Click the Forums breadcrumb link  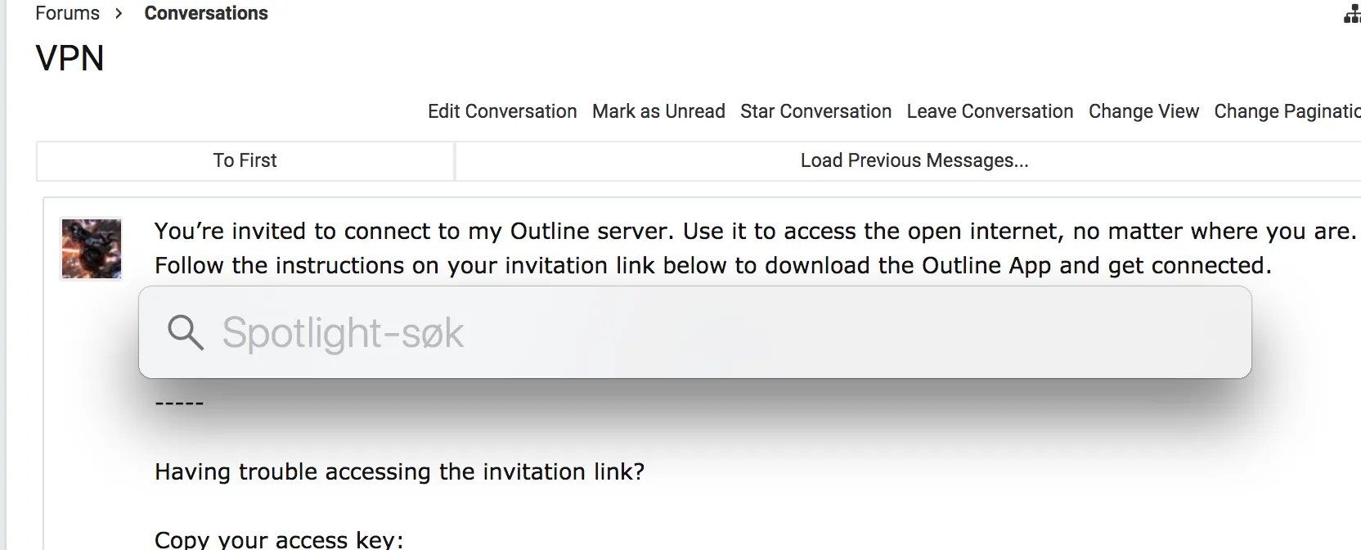67,13
